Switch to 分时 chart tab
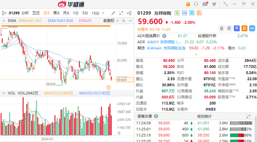This screenshot has width=257, height=142. coord(25,13)
